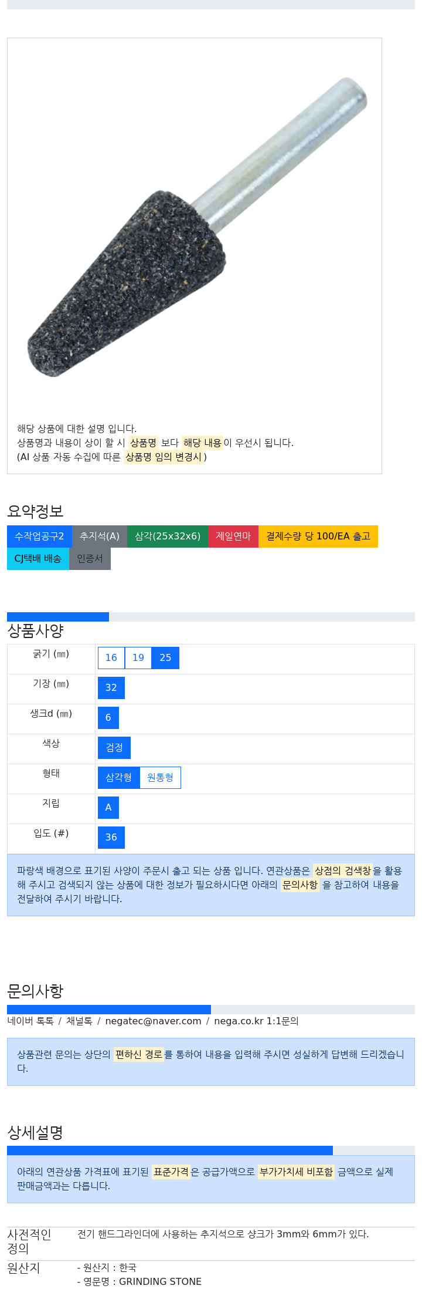Select the 원통형 shape option
This screenshot has height=1289, width=422.
[160, 778]
